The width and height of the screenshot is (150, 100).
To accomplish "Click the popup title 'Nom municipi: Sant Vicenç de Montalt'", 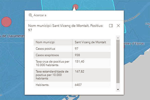I will (x=65, y=25).
